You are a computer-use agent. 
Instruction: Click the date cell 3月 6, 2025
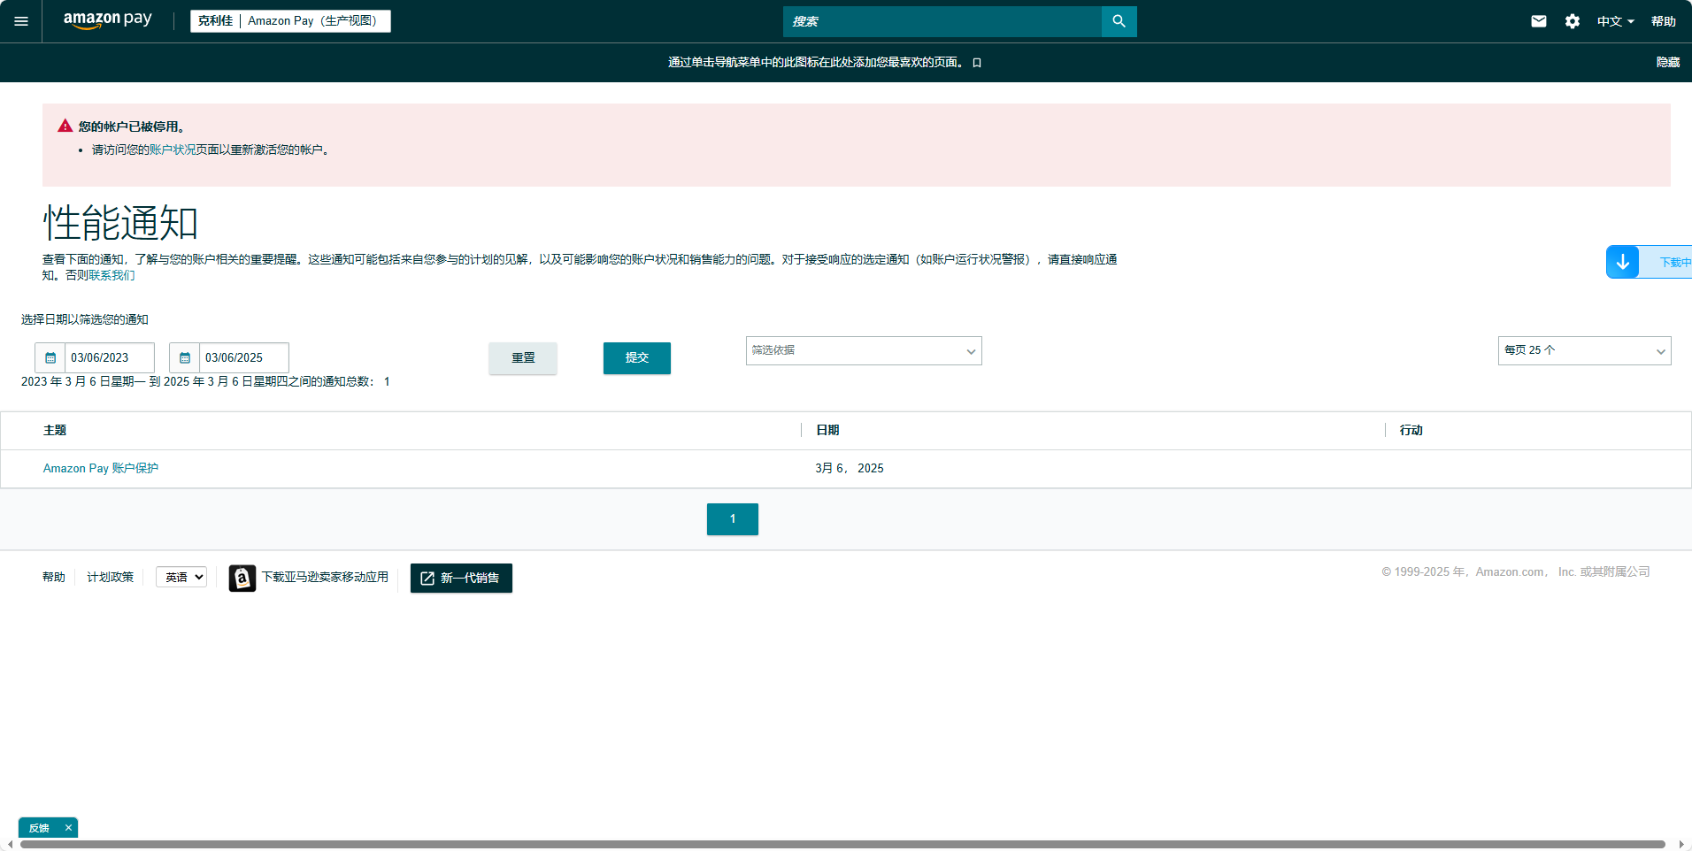coord(850,468)
